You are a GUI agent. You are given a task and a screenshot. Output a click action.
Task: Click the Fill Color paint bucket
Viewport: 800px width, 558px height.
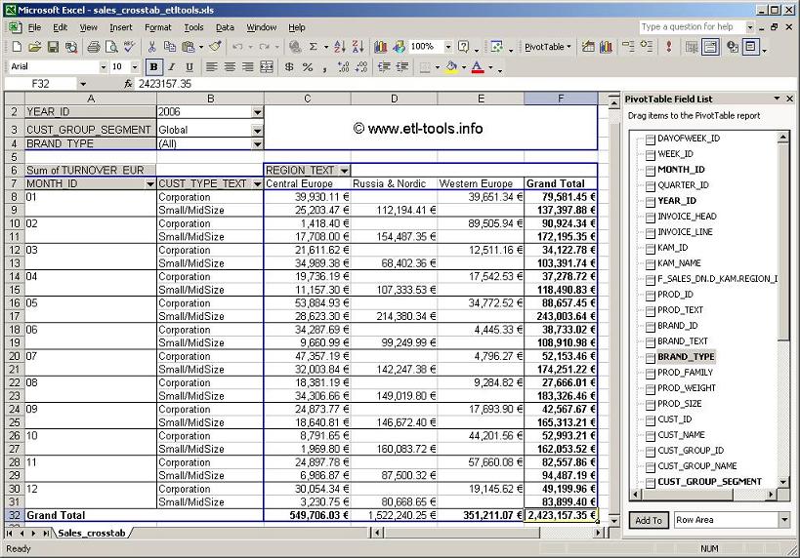(451, 66)
